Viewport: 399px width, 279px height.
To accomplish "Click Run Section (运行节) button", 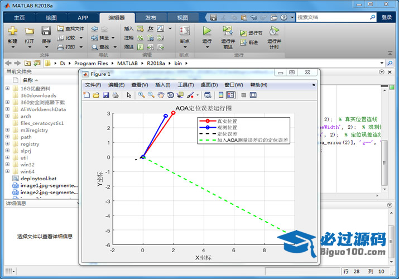I will [251, 33].
